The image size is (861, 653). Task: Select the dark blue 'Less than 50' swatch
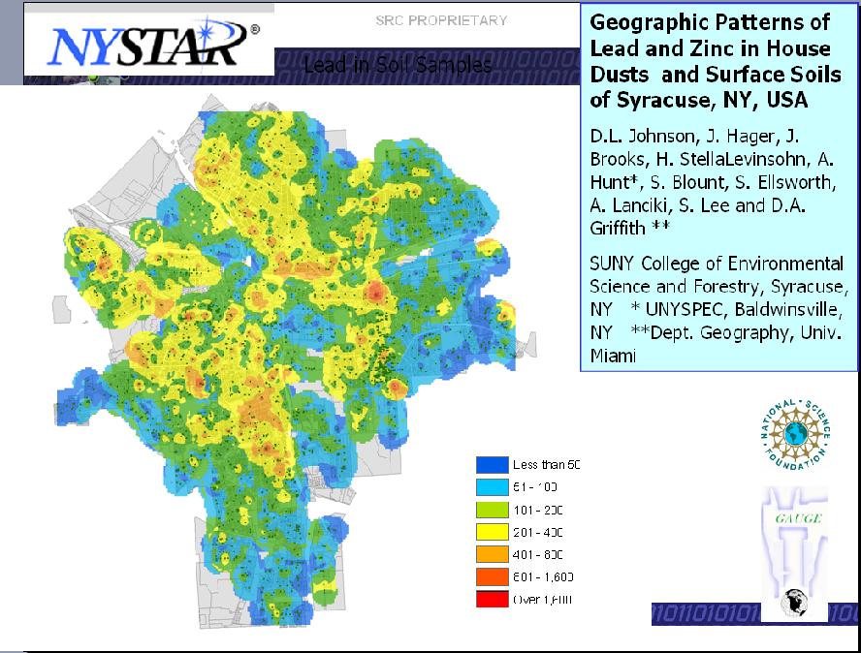pyautogui.click(x=491, y=465)
